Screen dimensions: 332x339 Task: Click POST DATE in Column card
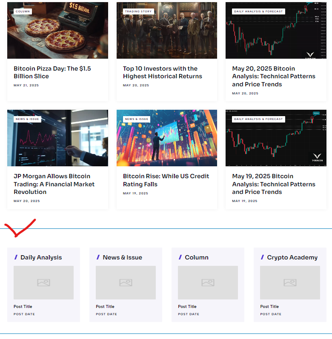[x=189, y=314]
